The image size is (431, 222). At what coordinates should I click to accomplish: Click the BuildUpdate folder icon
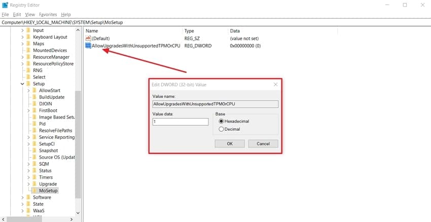click(34, 97)
